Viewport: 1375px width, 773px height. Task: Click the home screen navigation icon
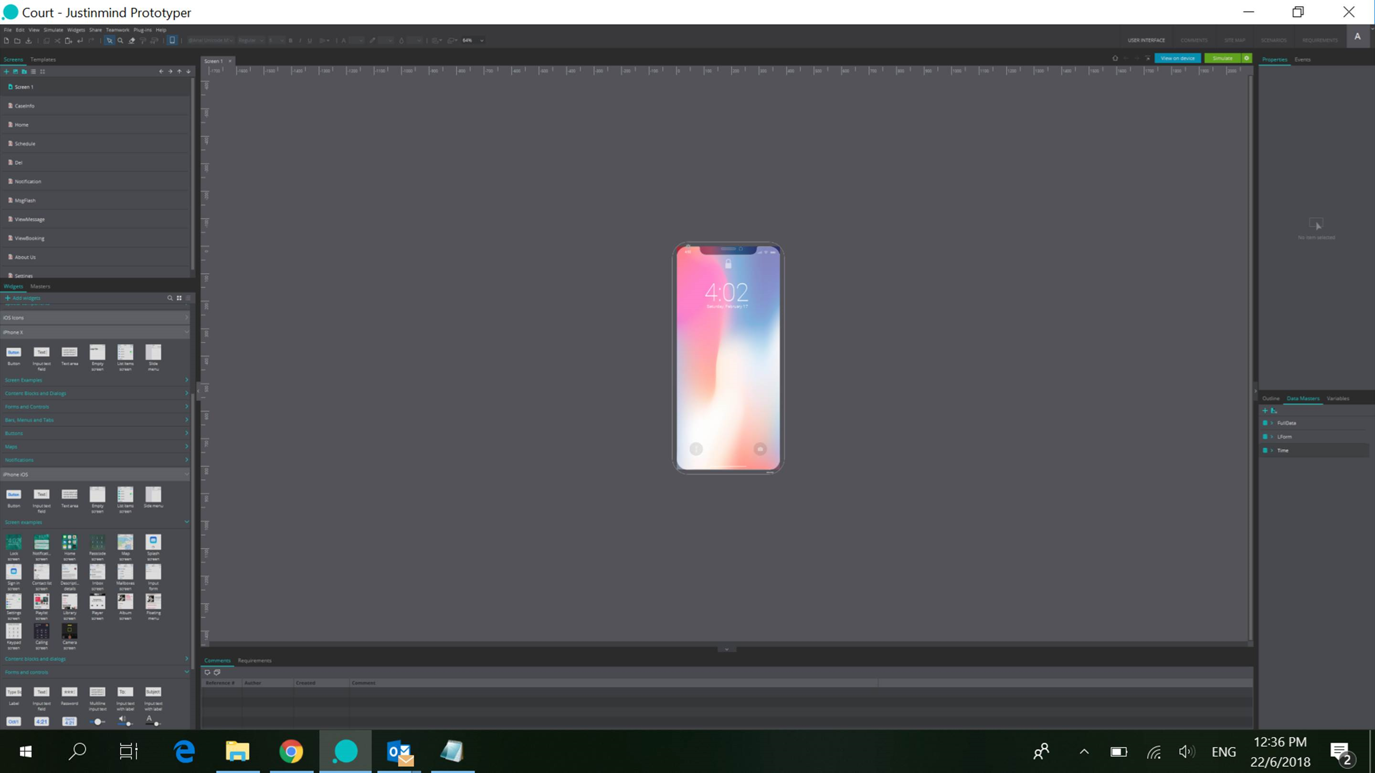[x=1115, y=59]
